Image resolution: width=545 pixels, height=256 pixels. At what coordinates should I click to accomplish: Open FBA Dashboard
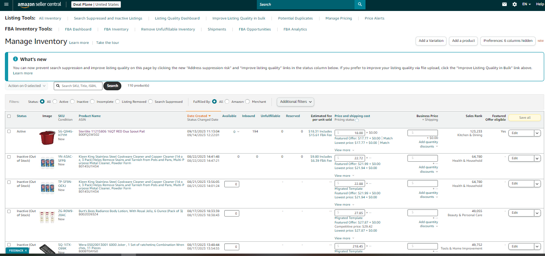coord(78,29)
